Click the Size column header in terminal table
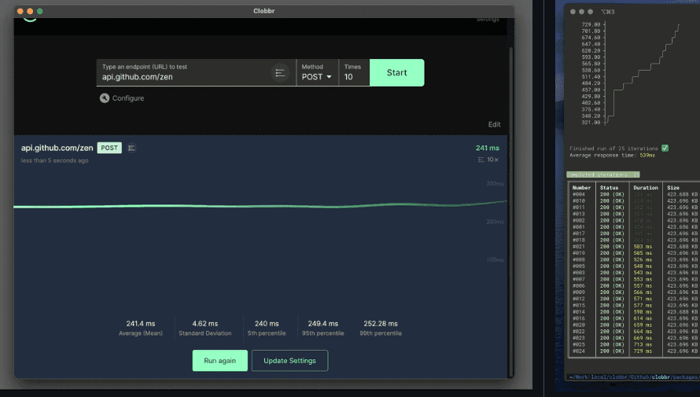 click(673, 188)
